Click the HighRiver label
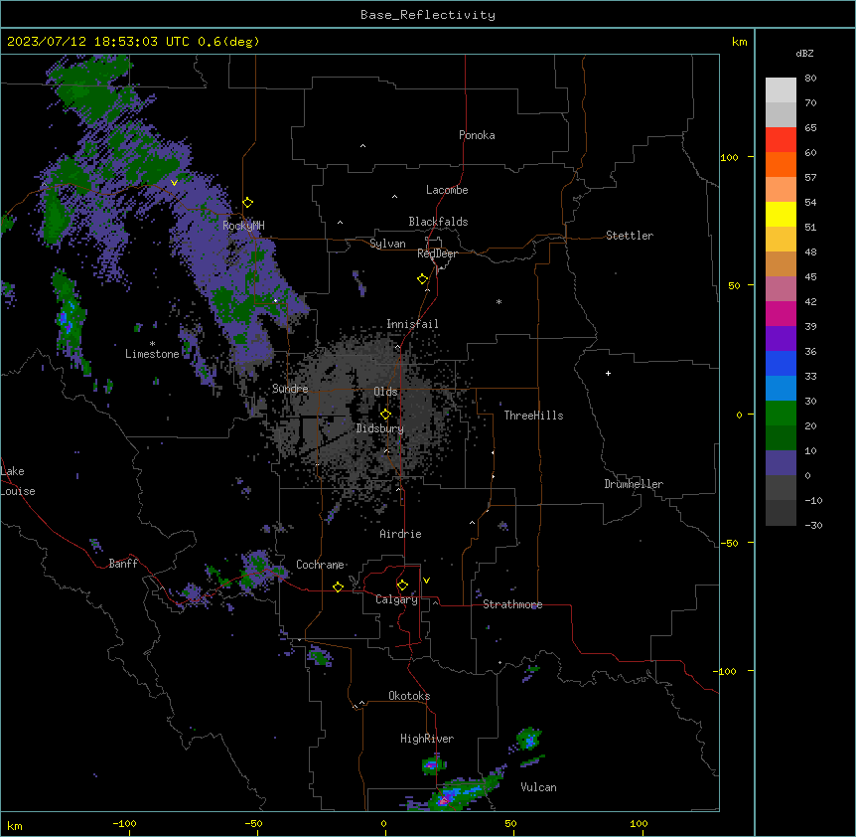Screen dimensions: 856x837 coord(427,739)
